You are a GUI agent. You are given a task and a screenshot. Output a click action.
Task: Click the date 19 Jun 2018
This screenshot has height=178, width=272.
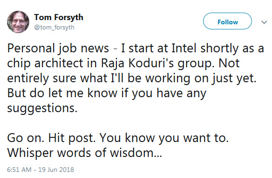pyautogui.click(x=56, y=170)
